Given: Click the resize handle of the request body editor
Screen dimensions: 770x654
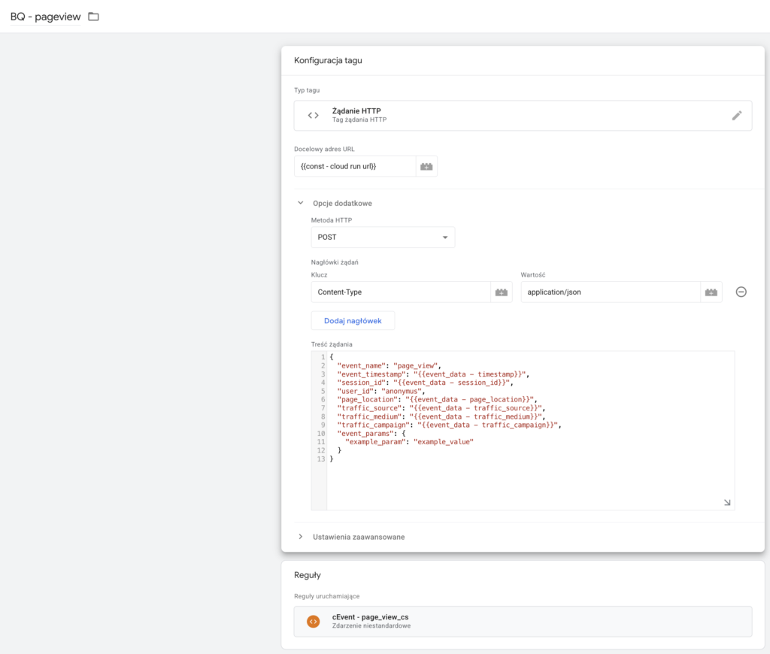Looking at the screenshot, I should [727, 502].
